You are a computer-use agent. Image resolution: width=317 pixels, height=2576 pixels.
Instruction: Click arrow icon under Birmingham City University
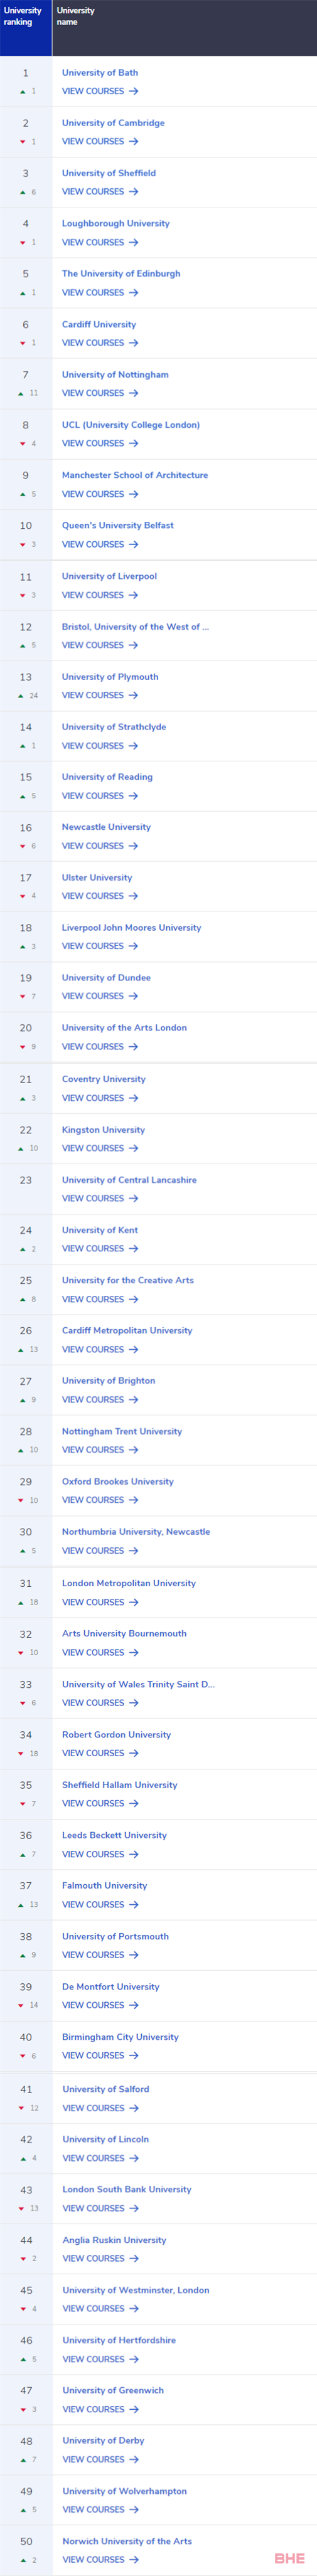click(x=133, y=2055)
